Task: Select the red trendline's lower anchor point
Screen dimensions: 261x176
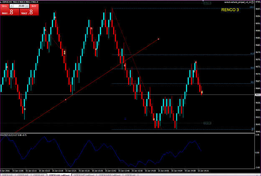Action: (66, 99)
